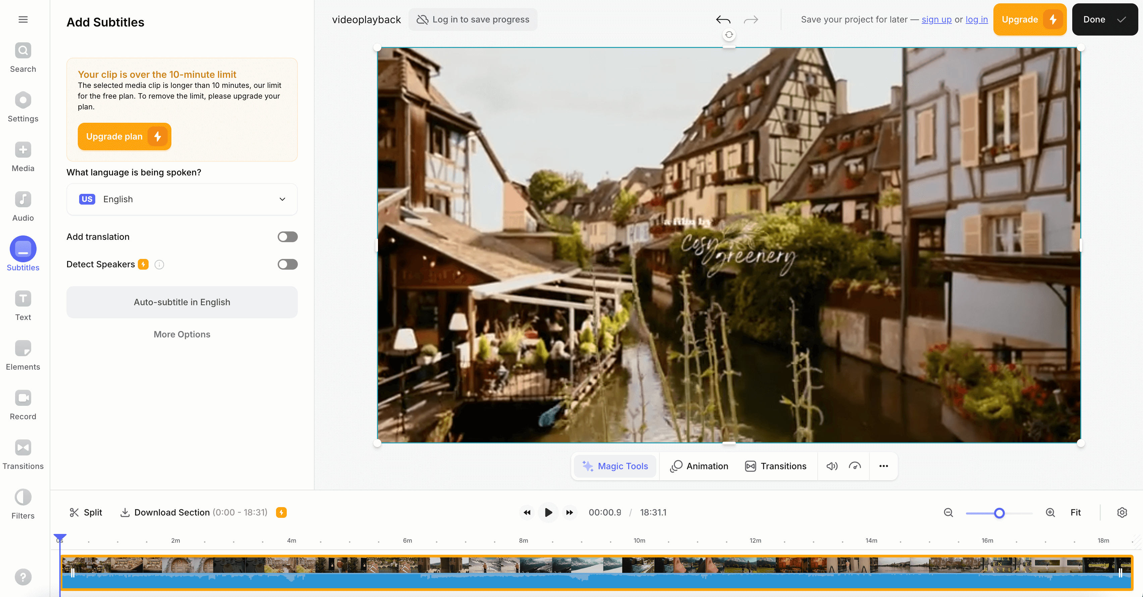Drag the timeline zoom slider right
Viewport: 1143px width, 597px height.
pos(999,512)
